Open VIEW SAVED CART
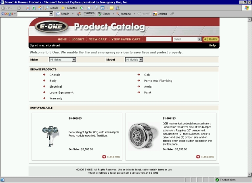Image resolution: width=252 pixels, height=183 pixels. click(126, 40)
